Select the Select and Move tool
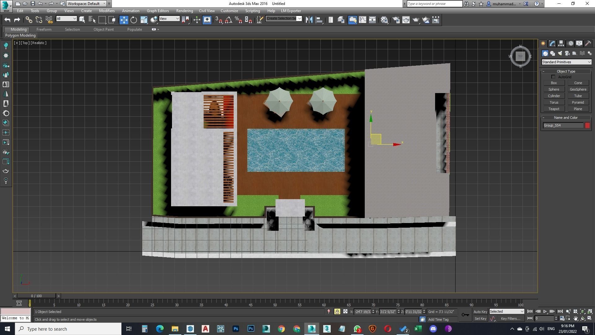The height and width of the screenshot is (335, 595). click(124, 20)
